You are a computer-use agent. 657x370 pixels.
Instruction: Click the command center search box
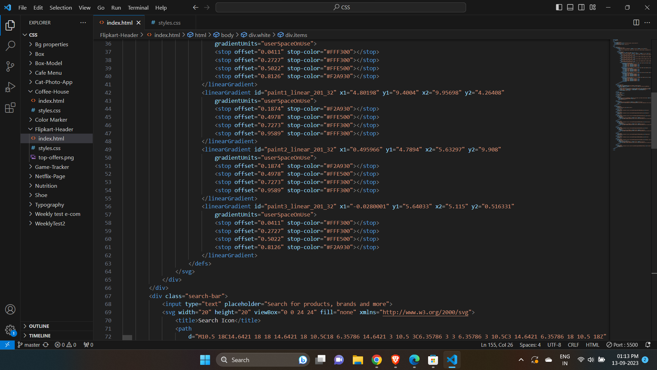click(340, 7)
